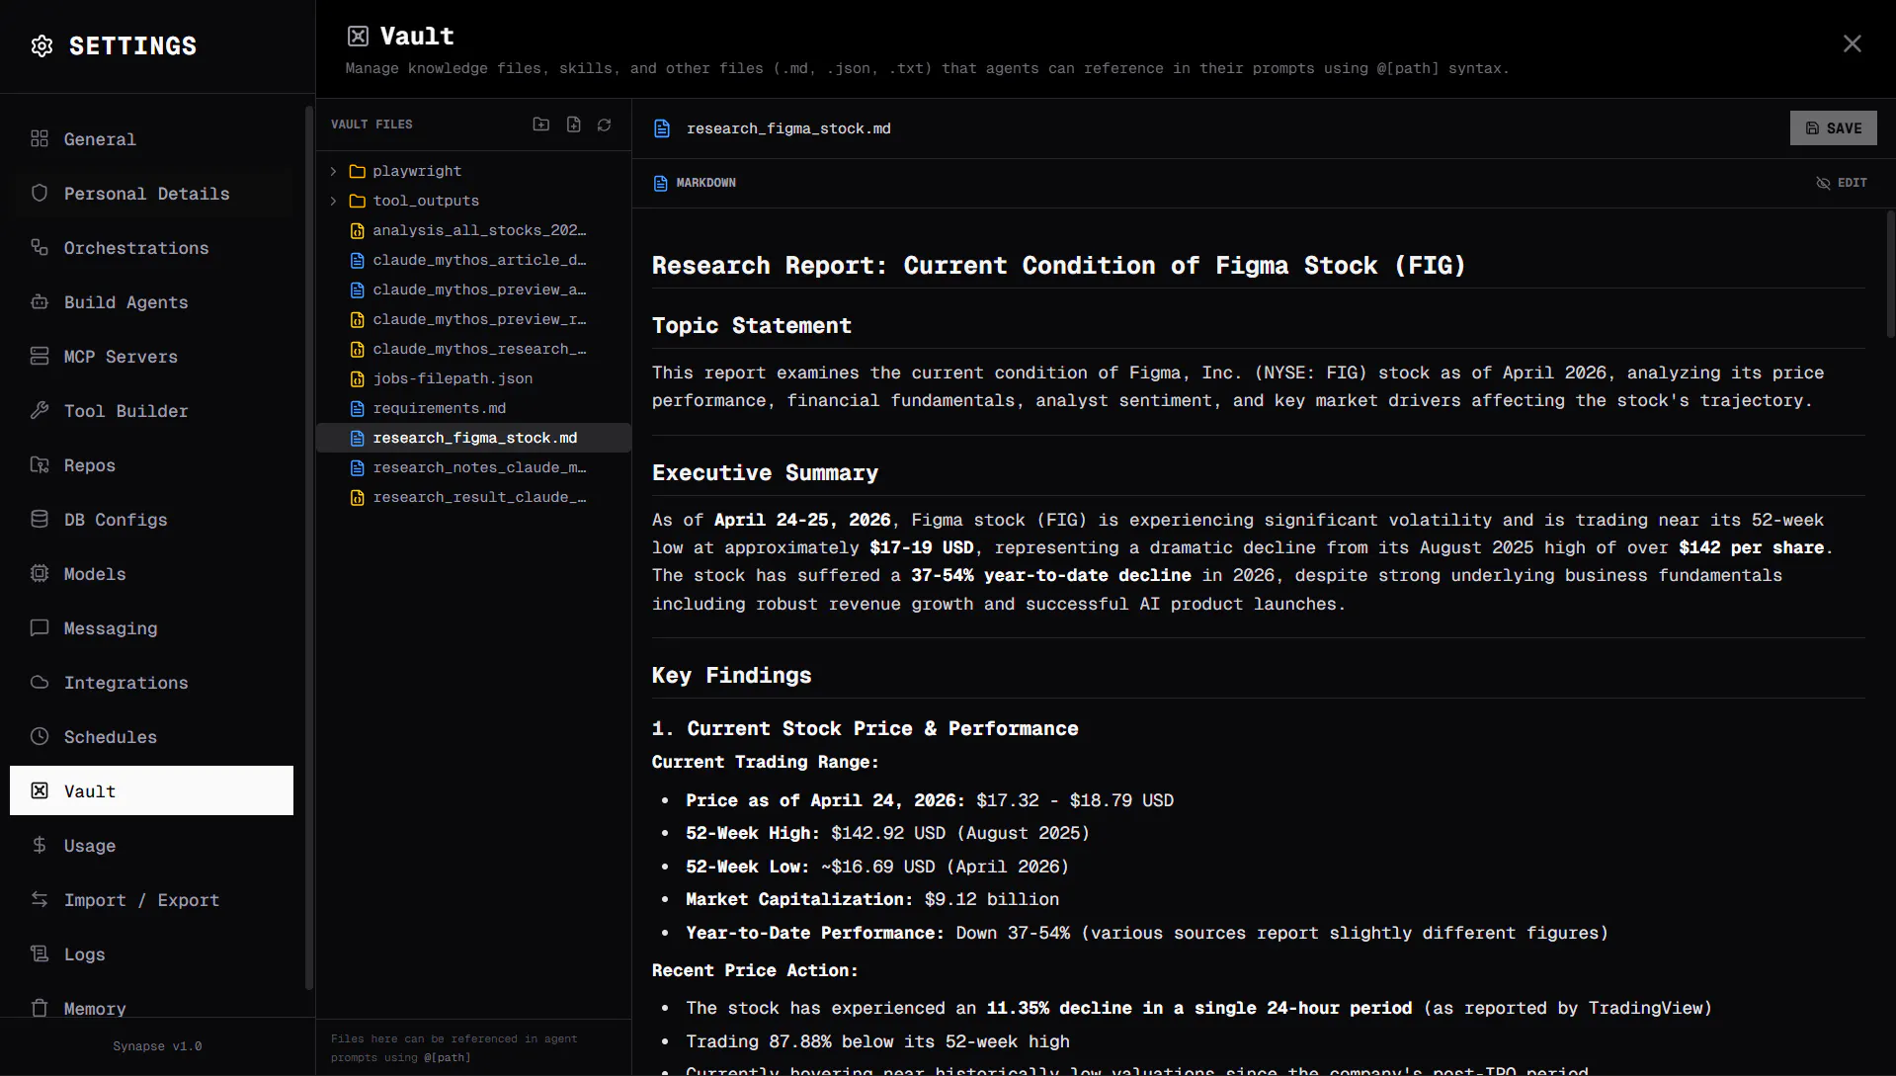
Task: Click the DB Configs database icon
Action: (x=40, y=519)
